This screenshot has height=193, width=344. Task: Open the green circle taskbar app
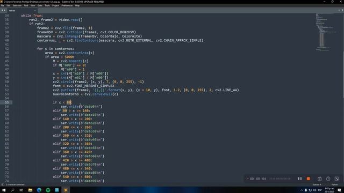point(48,190)
